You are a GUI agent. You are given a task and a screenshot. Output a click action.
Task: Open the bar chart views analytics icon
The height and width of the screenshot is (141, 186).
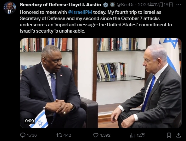pos(132,135)
